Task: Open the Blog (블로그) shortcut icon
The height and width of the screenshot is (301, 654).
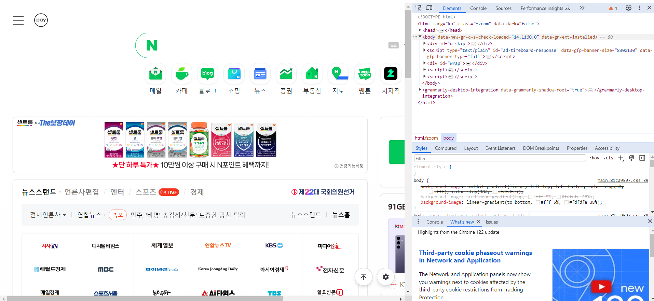Action: click(208, 74)
